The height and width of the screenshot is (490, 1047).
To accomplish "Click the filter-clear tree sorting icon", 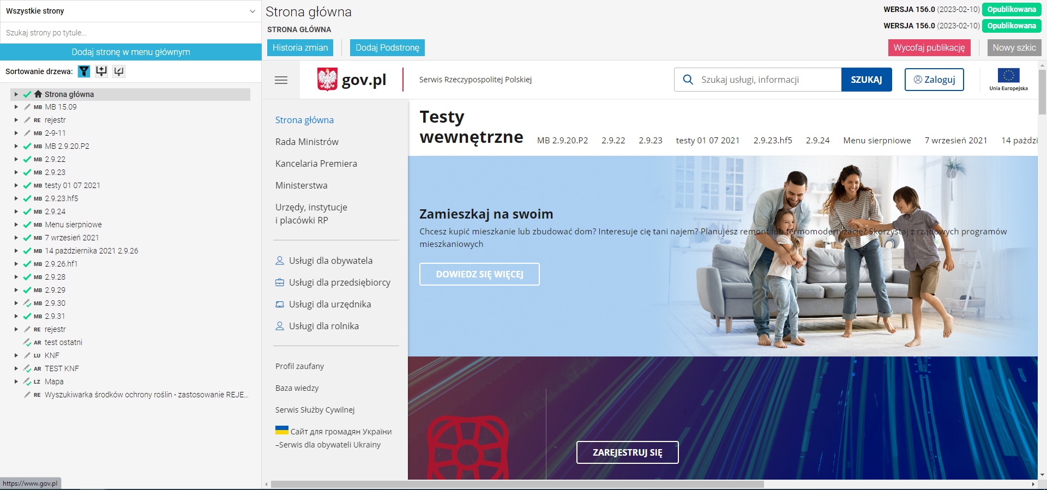I will (x=84, y=71).
